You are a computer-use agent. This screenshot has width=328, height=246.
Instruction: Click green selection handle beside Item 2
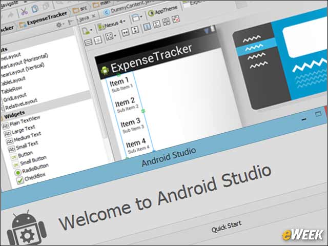pyautogui.click(x=143, y=111)
